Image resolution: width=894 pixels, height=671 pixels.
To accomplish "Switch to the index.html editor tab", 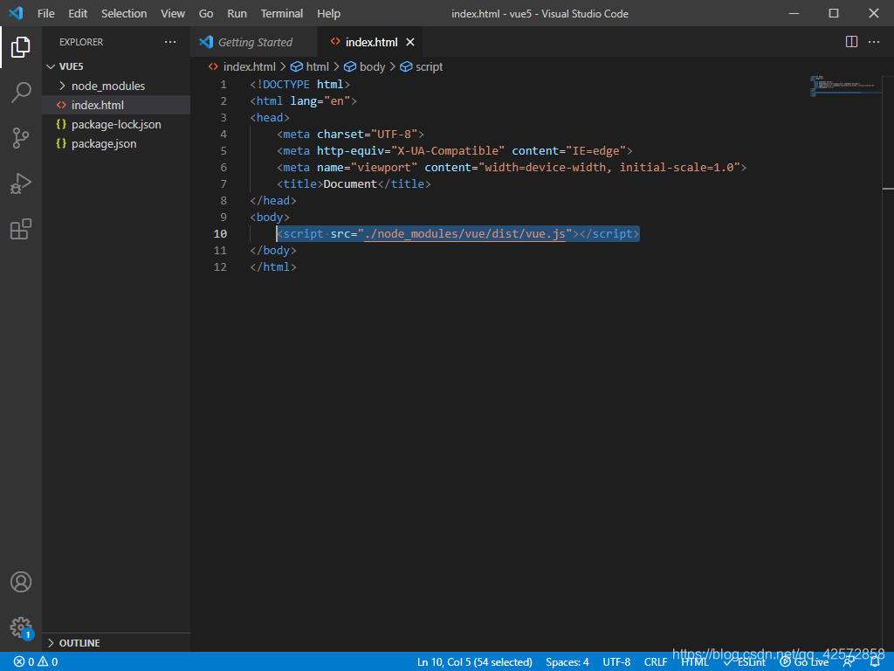I will (371, 42).
